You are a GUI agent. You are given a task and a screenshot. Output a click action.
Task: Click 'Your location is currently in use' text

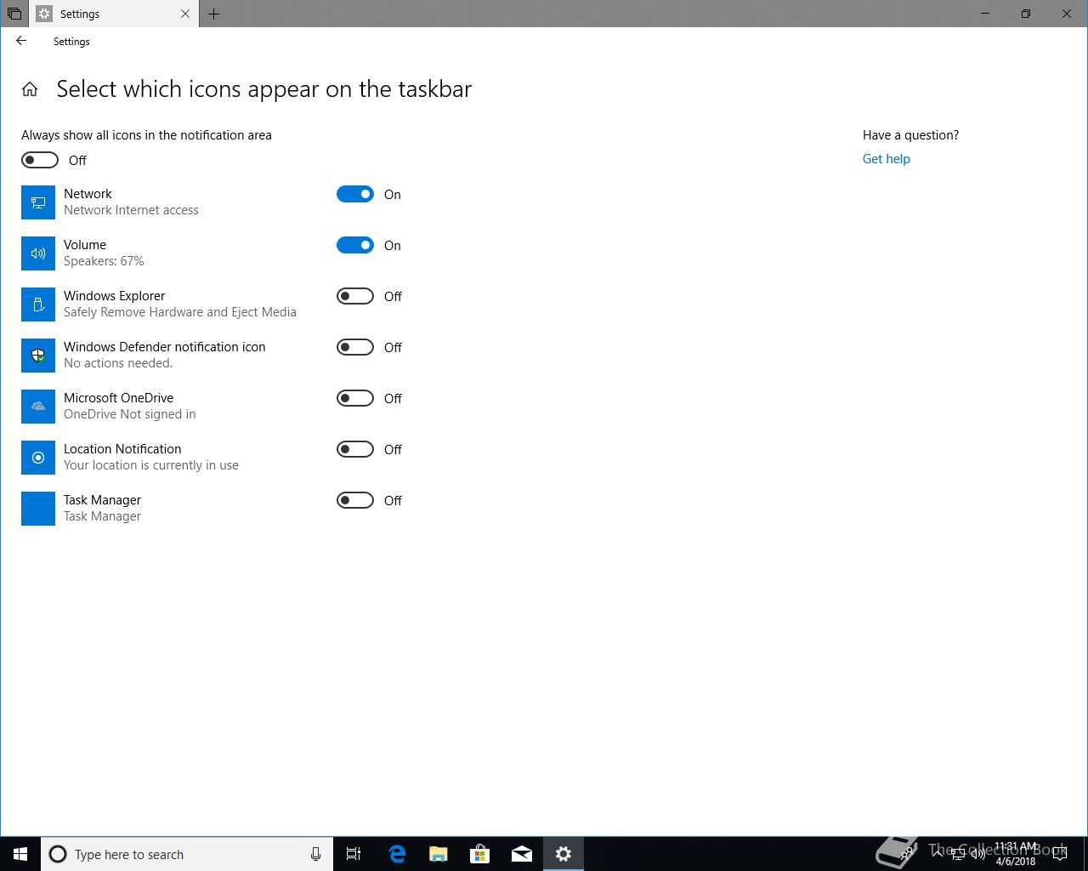click(x=151, y=465)
